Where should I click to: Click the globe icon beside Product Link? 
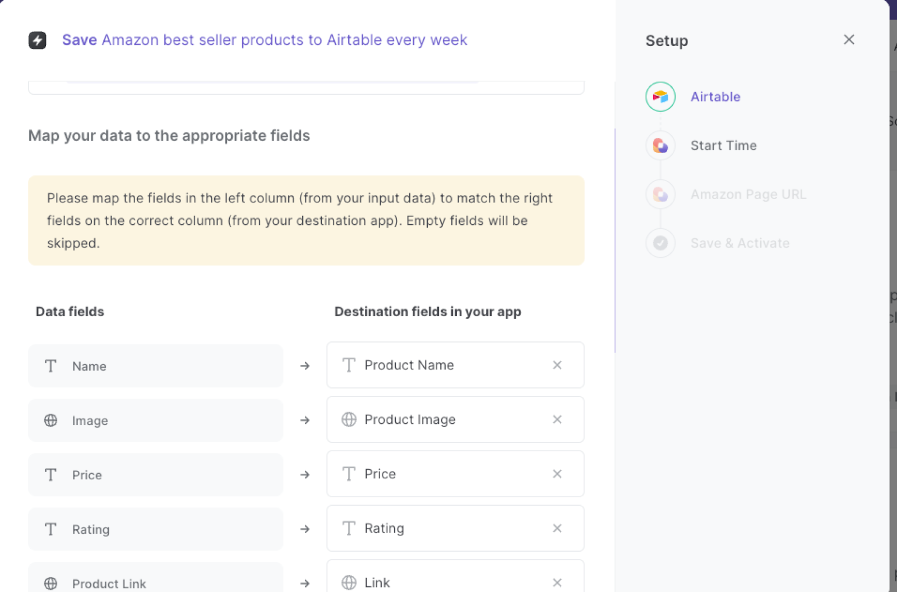(50, 583)
